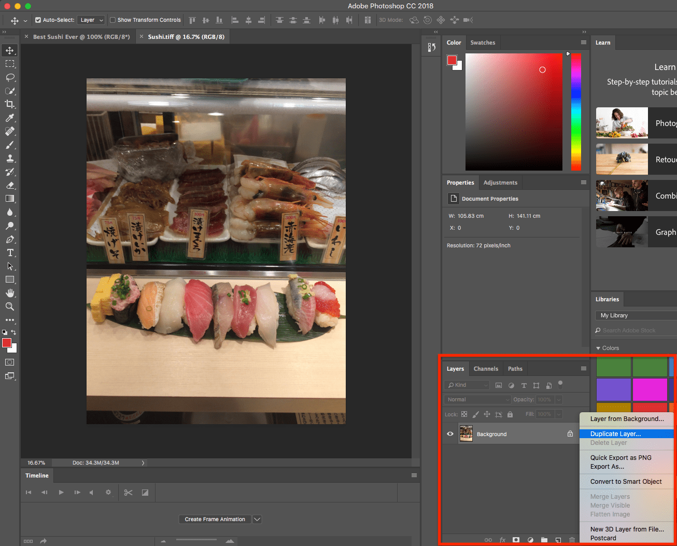
Task: Expand the Create Frame Animation dropdown arrow
Action: [257, 519]
